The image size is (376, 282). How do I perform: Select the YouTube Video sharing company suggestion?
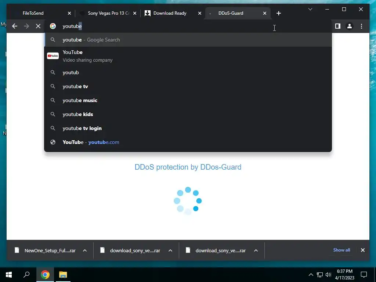click(x=188, y=56)
